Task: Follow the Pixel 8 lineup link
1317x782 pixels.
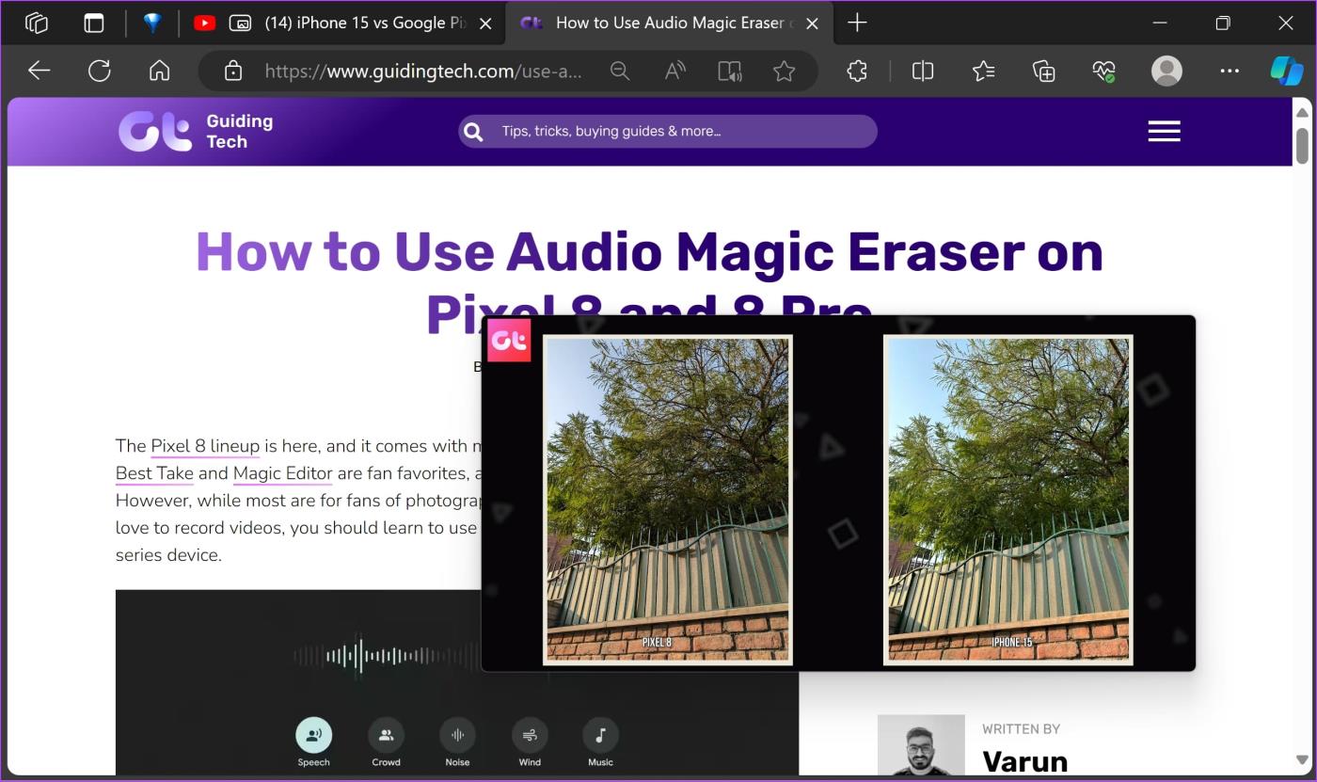Action: pyautogui.click(x=205, y=446)
